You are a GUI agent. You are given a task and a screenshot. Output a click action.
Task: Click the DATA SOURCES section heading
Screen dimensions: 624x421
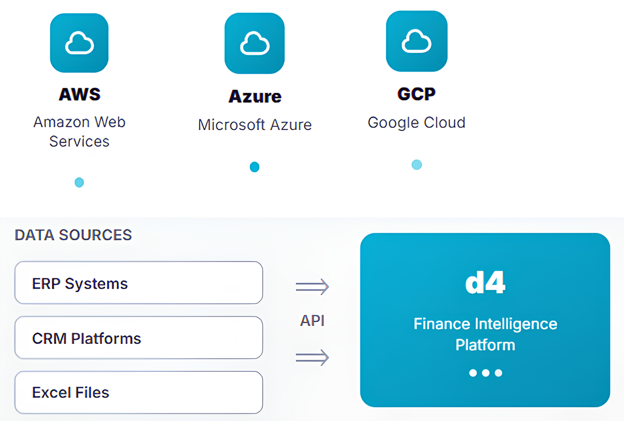click(73, 235)
